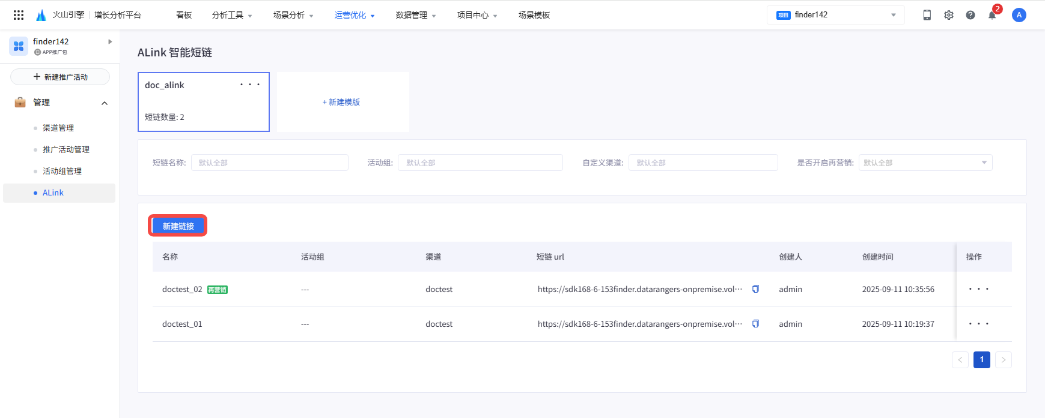Click the 新建推广活动 button
1045x418 pixels.
click(x=60, y=77)
